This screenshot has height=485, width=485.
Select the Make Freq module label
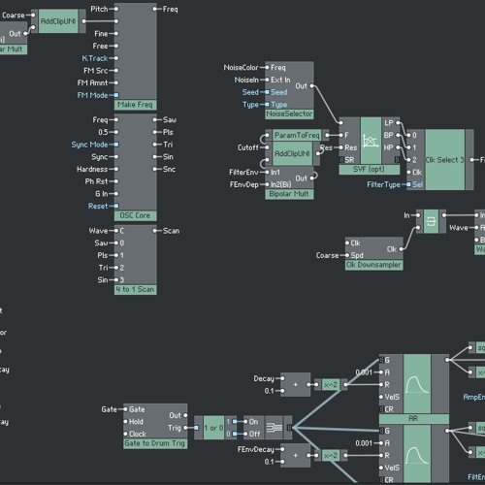135,105
